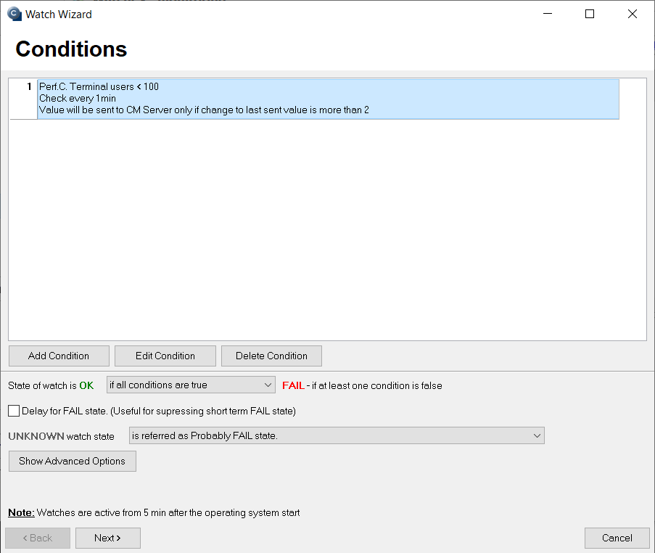The image size is (655, 553).
Task: Cancel the Watch Wizard
Action: (617, 538)
